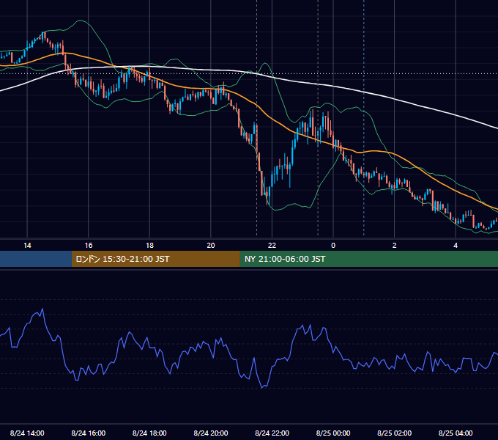498x440 pixels.
Task: Click the 2 hour axis label
Action: pos(394,245)
